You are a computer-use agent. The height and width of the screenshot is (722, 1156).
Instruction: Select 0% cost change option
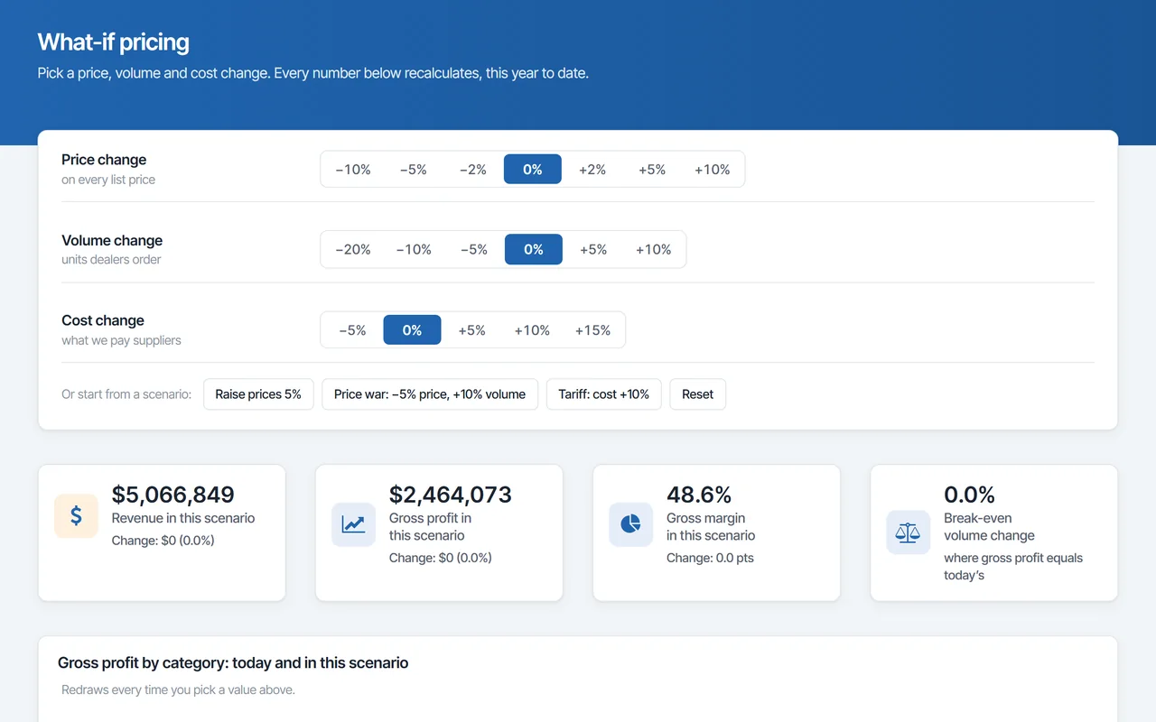tap(413, 329)
